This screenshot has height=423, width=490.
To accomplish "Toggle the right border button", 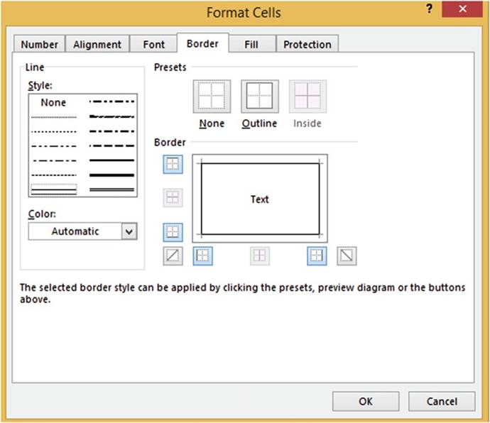I will 317,256.
